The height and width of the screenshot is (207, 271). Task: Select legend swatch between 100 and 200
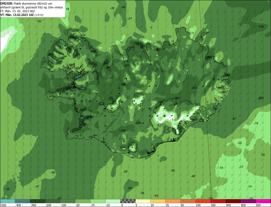click(x=203, y=201)
